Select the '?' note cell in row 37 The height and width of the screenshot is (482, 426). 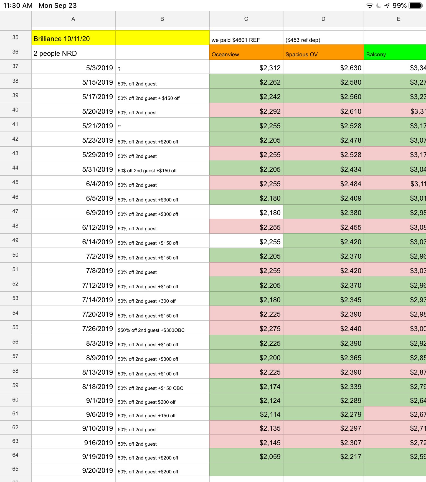click(163, 67)
